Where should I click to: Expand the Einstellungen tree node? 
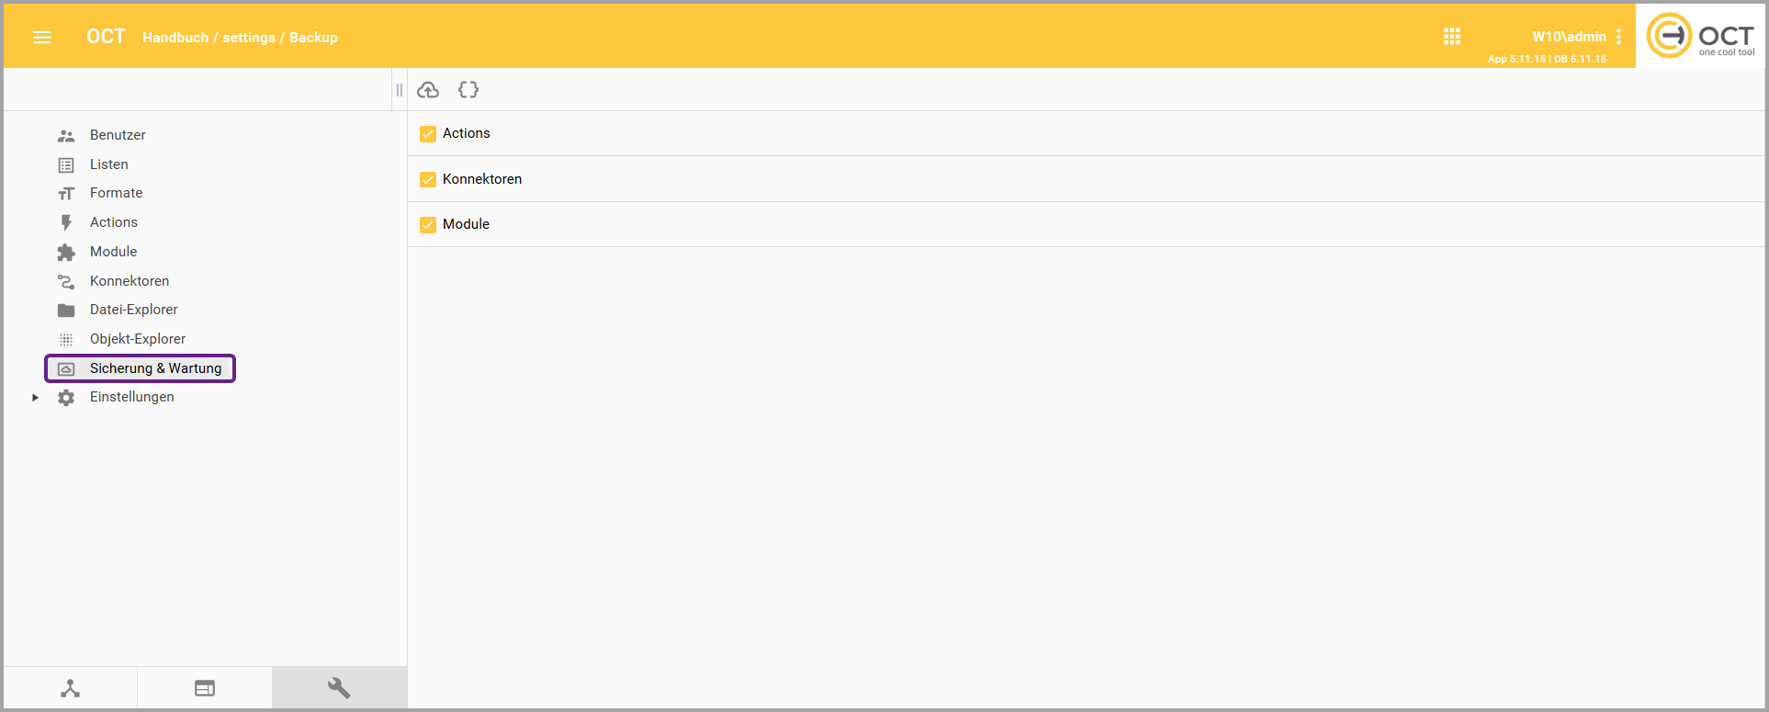[35, 398]
